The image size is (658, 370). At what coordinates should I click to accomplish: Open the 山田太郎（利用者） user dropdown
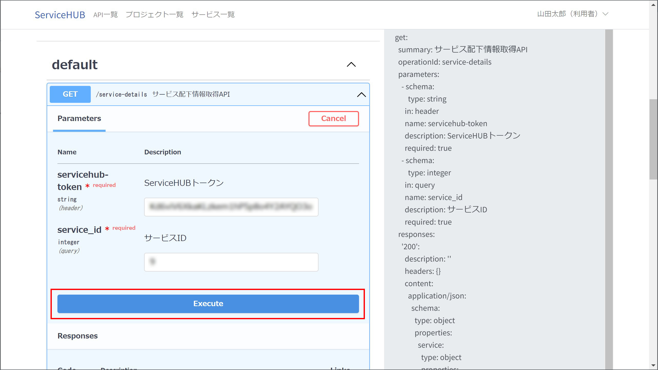(573, 14)
